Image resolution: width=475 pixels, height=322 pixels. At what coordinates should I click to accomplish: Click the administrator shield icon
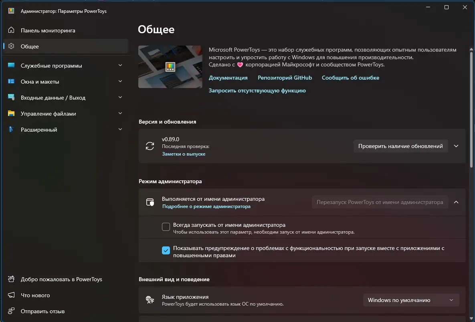150,202
